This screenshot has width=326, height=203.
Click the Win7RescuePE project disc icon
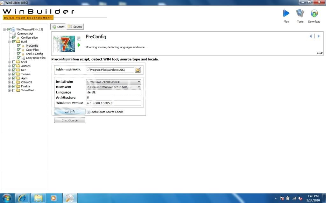(13, 29)
